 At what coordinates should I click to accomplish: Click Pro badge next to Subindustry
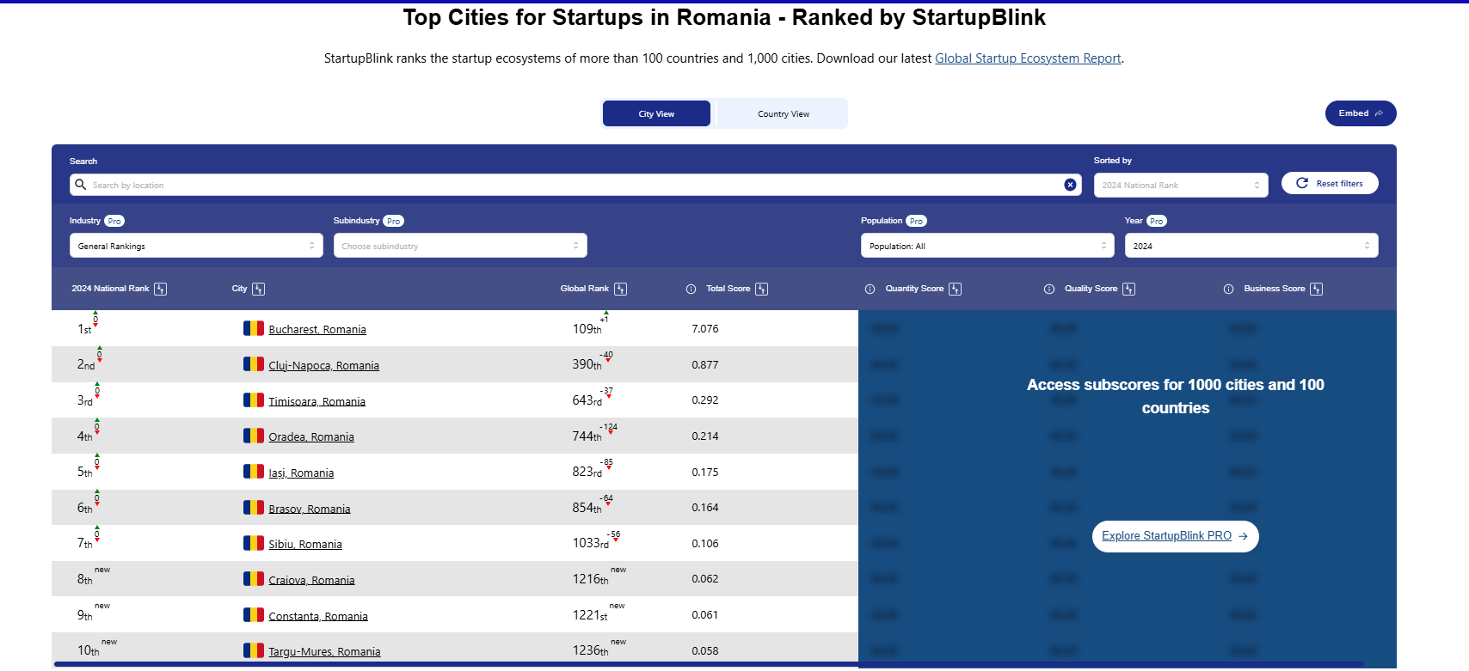coord(393,221)
